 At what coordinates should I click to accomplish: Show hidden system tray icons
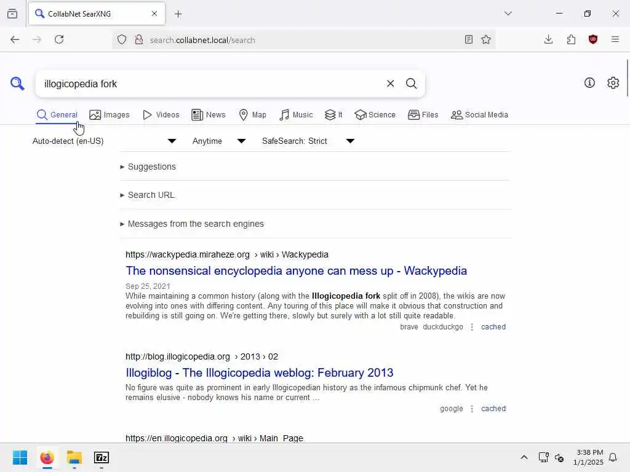524,457
